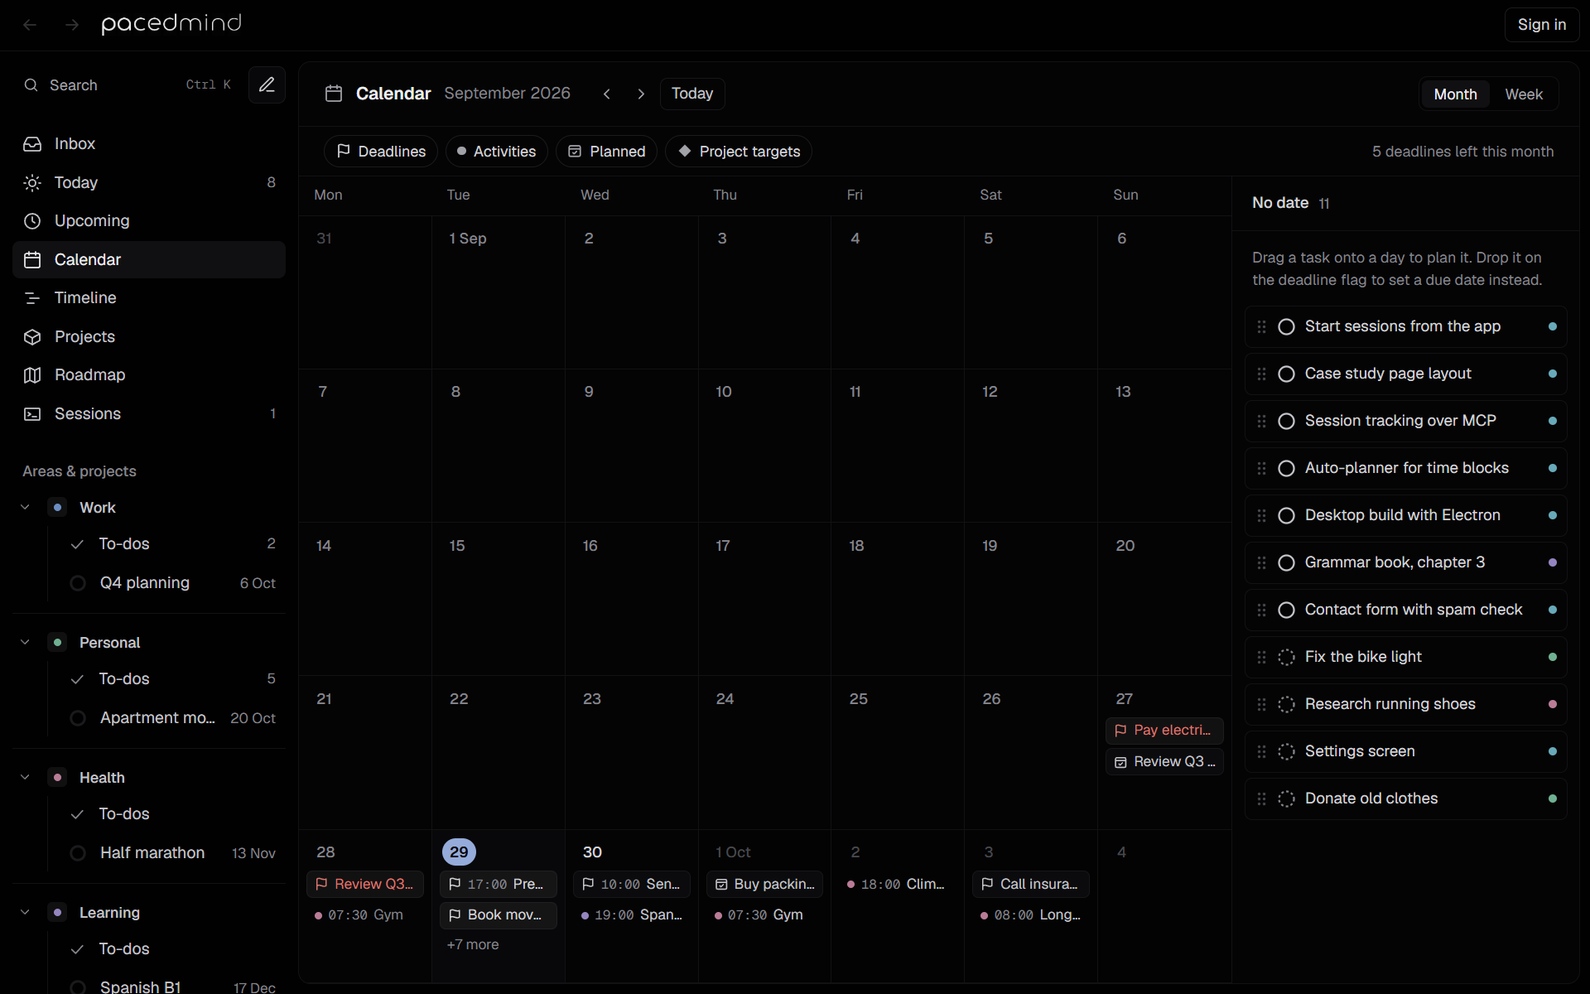Open the Book mov... deadline on the 29th
The height and width of the screenshot is (994, 1590).
click(499, 915)
